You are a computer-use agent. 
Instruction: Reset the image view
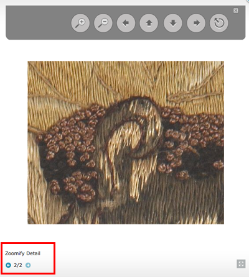(x=219, y=23)
